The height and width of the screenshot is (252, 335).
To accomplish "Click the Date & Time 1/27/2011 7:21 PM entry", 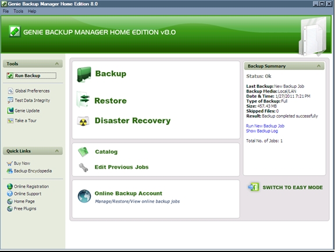I will 278,96.
